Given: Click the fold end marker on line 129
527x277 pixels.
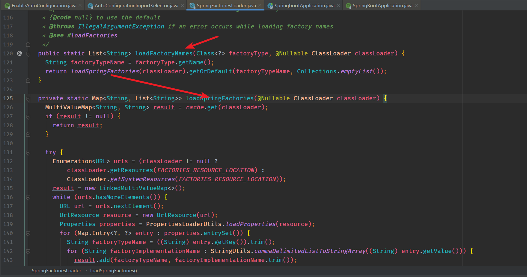Looking at the screenshot, I should click(x=28, y=134).
